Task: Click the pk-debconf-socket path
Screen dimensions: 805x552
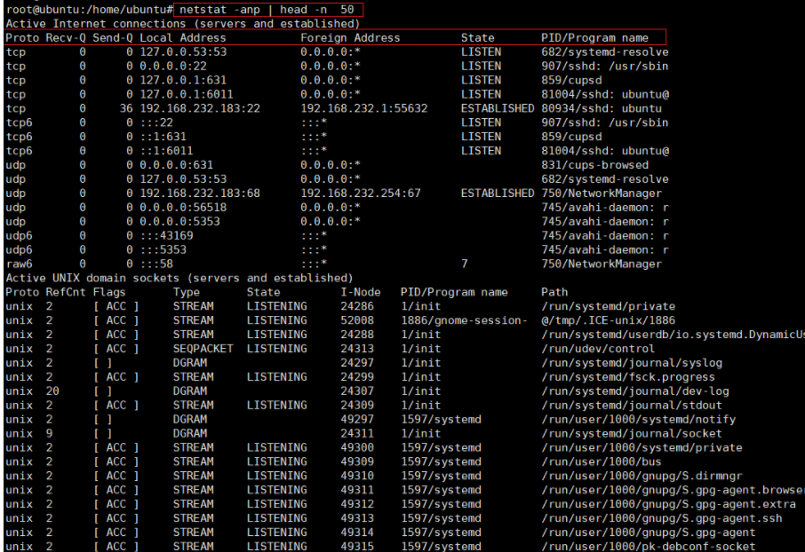Action: click(649, 546)
